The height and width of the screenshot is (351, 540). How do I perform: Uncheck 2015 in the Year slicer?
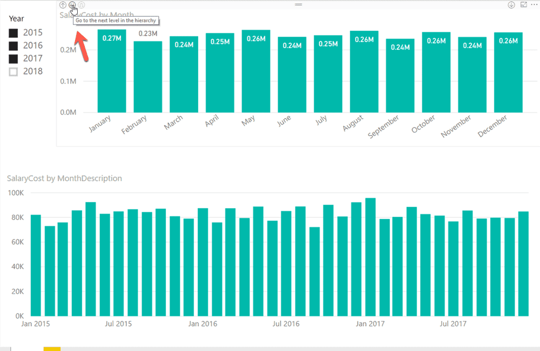(x=12, y=32)
